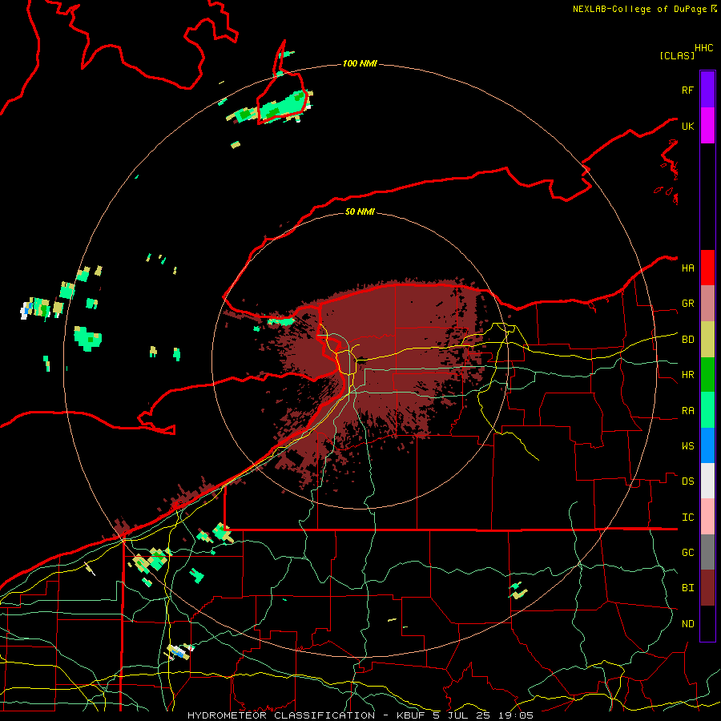Click the DS legend label
Viewport: 721px width, 721px height.
tap(687, 481)
